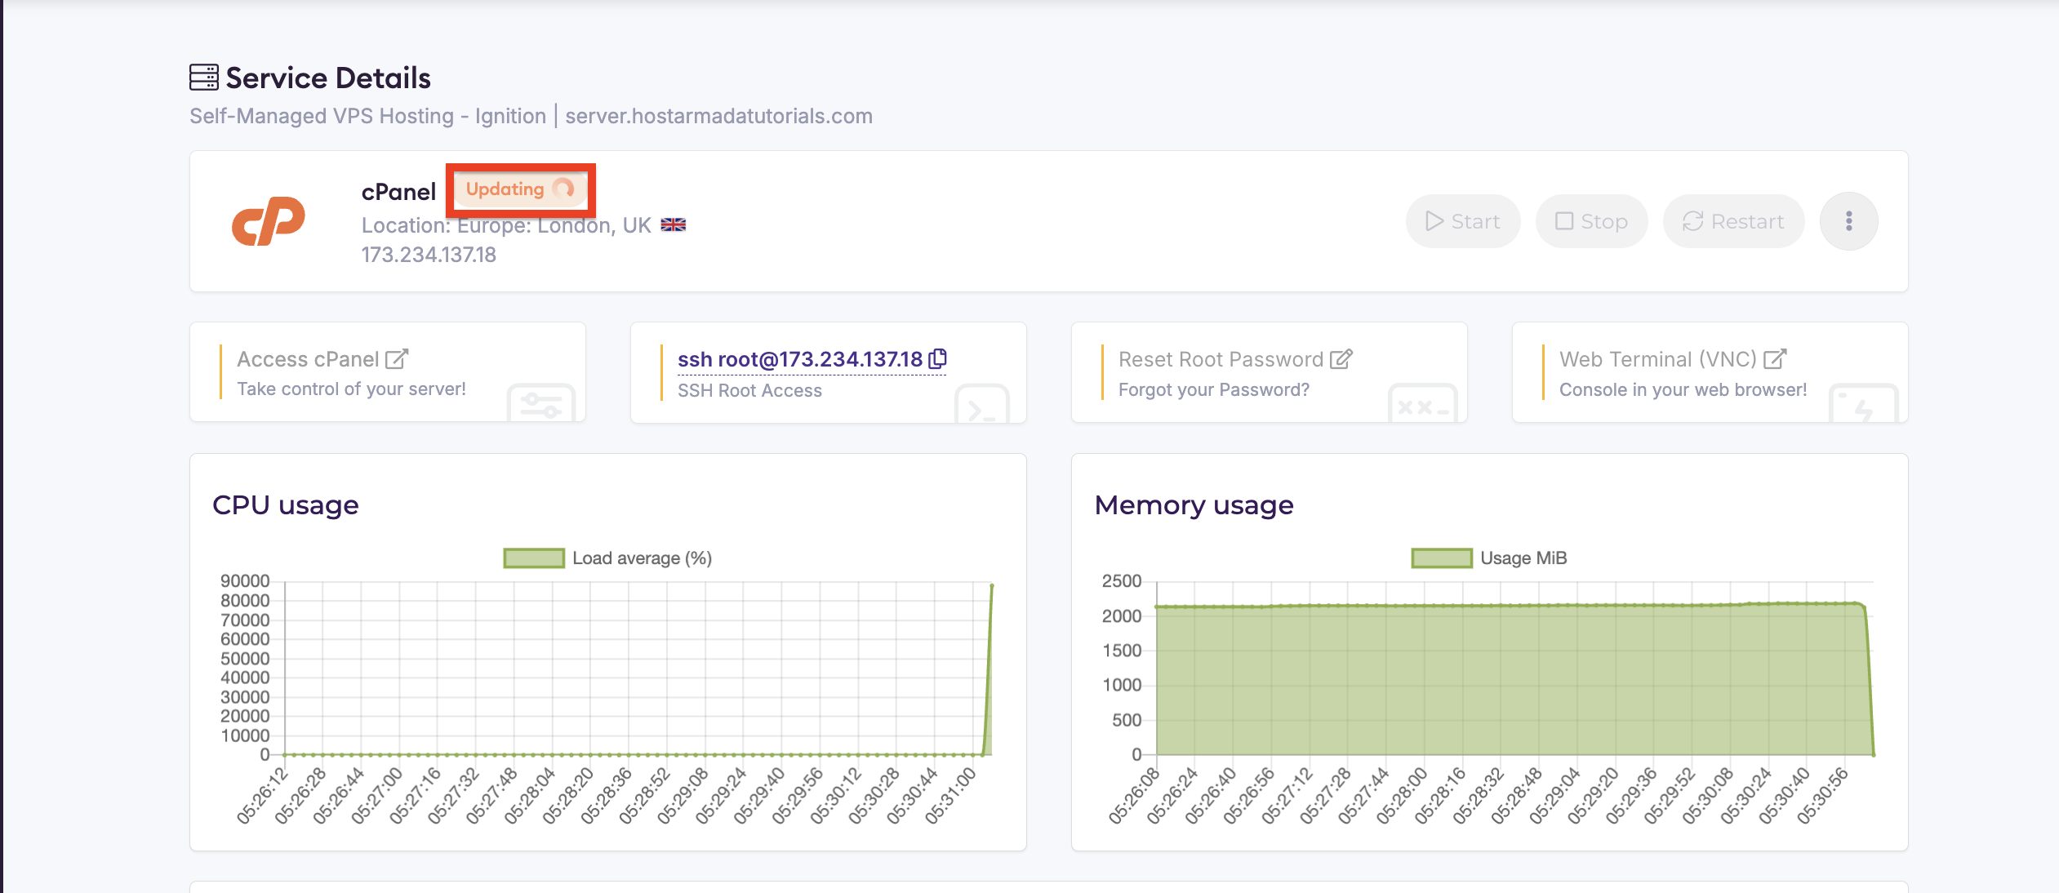Click the CPU usage chart heading

click(x=285, y=505)
